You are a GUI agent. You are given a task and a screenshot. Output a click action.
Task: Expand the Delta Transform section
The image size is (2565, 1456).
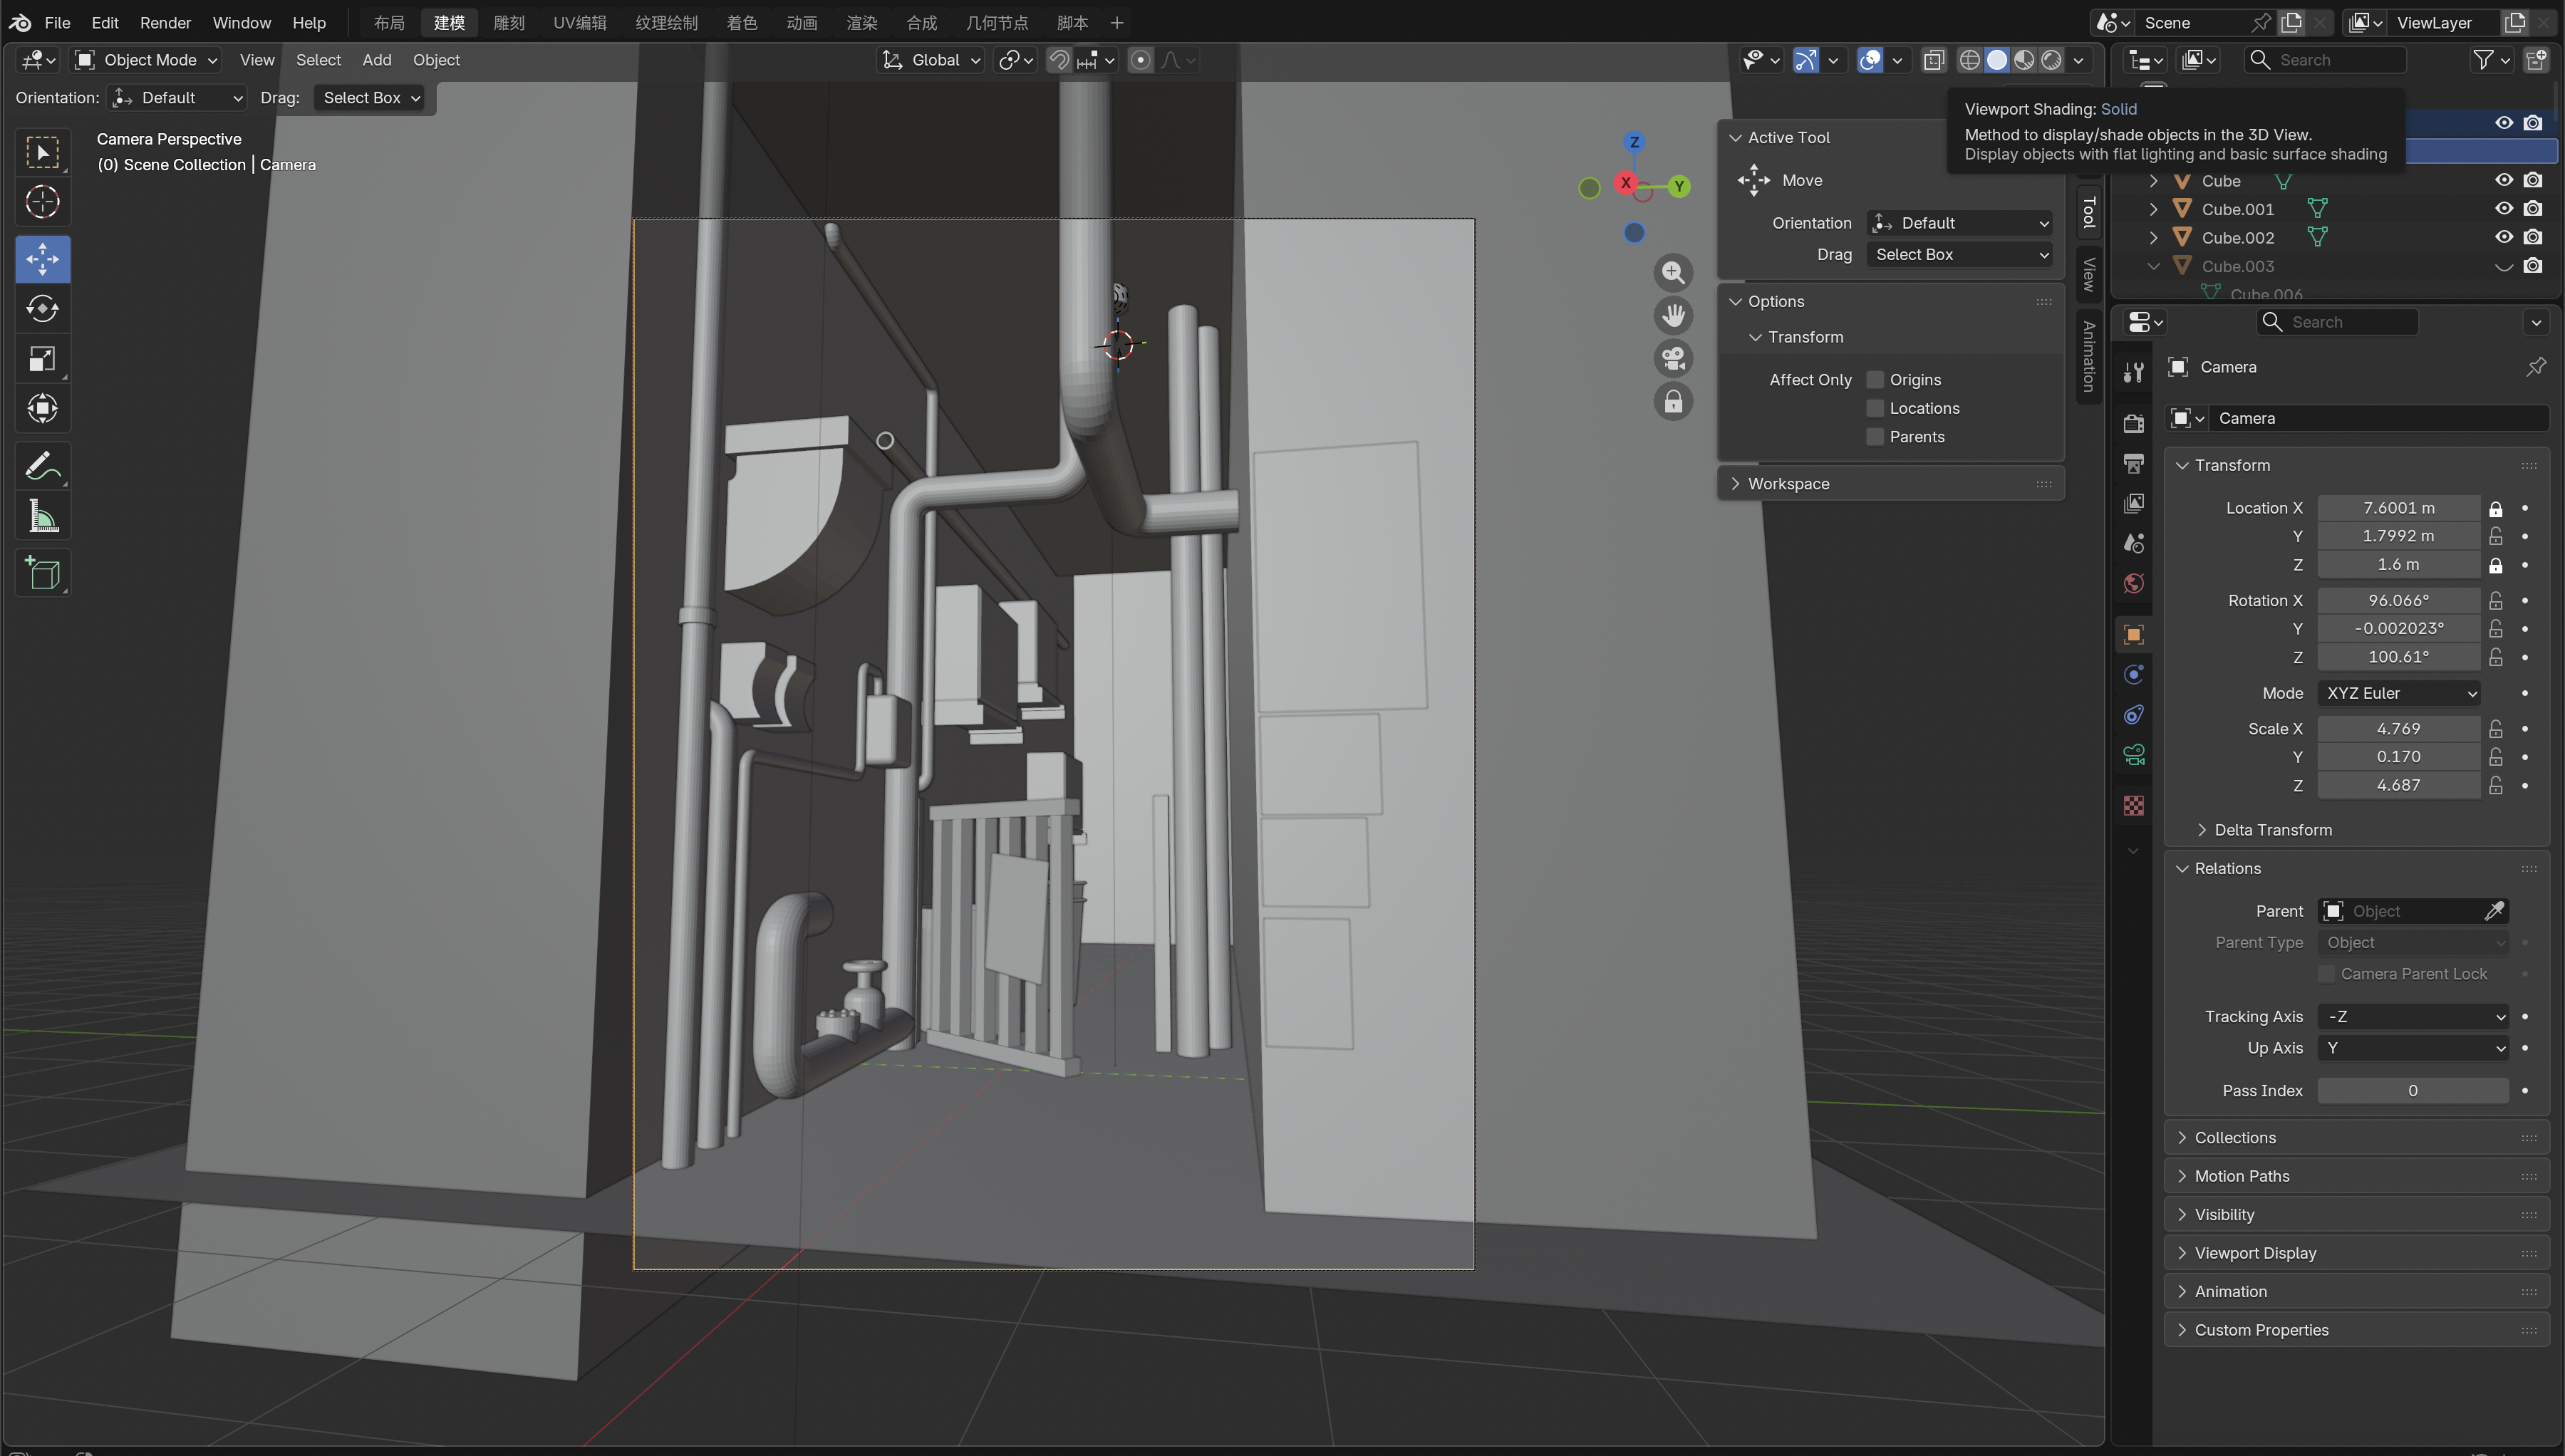click(x=2272, y=830)
